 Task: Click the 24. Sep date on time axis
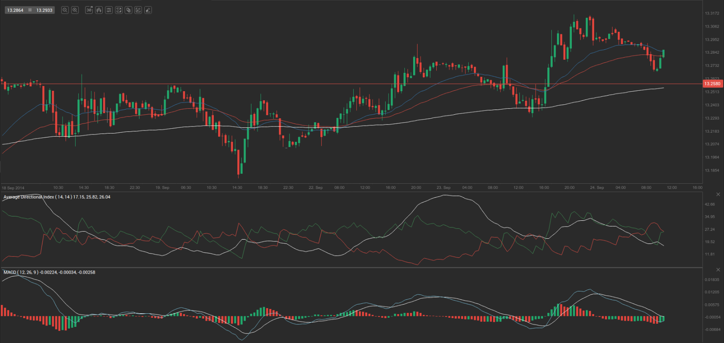(597, 188)
